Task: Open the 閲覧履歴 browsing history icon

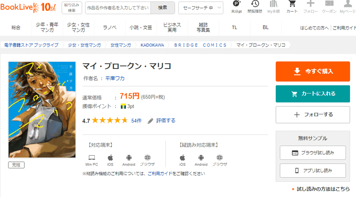Action: [x=255, y=4]
